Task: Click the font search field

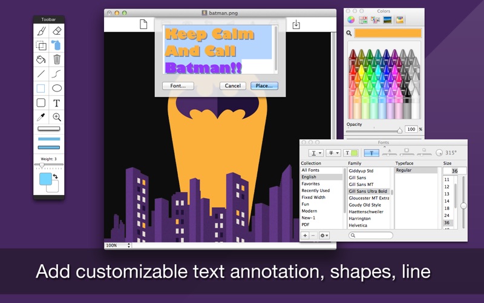Action: tap(371, 235)
